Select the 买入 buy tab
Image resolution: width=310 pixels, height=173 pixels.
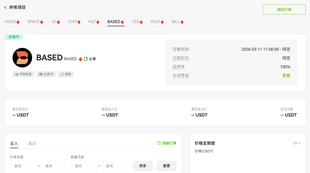tap(14, 144)
